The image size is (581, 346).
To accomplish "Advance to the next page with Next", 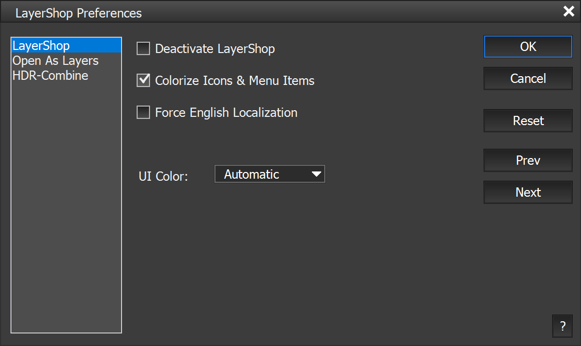I will (x=528, y=193).
